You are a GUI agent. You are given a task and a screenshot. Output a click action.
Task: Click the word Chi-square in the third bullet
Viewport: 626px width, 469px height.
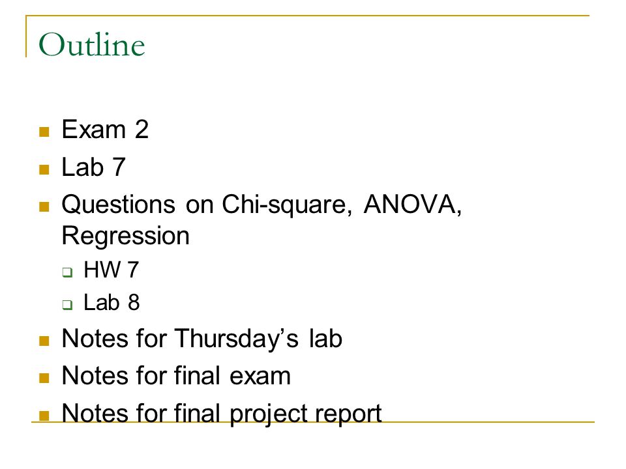287,205
